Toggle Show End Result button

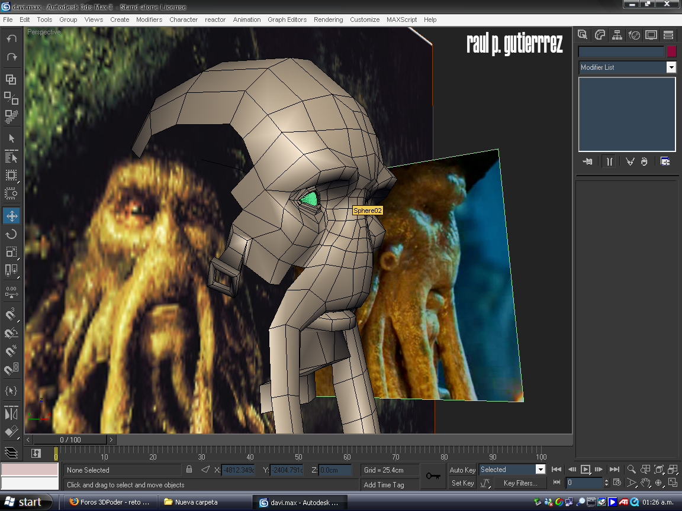point(609,161)
